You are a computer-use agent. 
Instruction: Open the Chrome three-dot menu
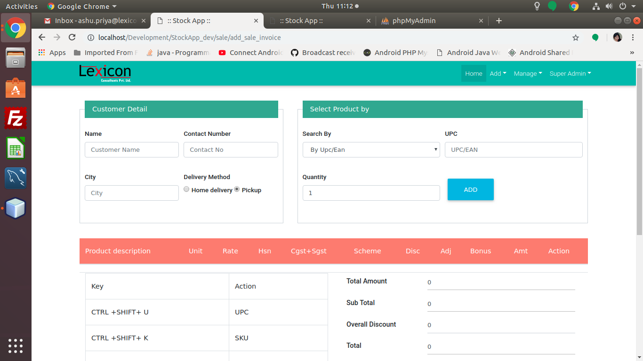[x=632, y=38]
